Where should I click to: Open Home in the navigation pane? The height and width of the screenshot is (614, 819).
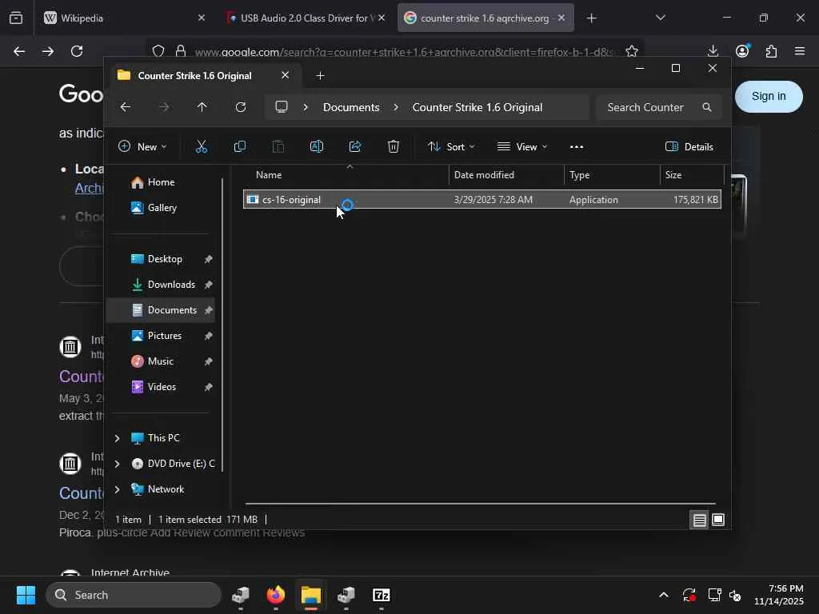(161, 182)
